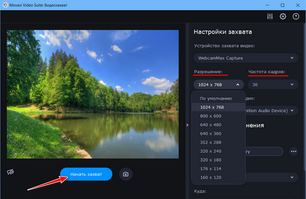Close the Movavi Video Suite window
This screenshot has width=306, height=199.
pos(298,5)
